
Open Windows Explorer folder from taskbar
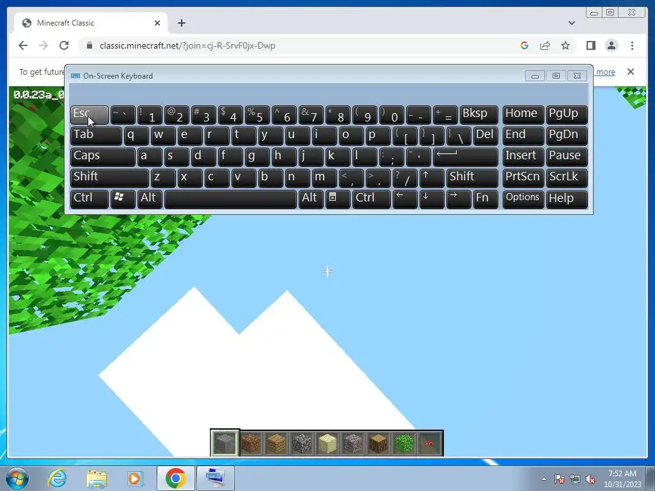tap(97, 478)
